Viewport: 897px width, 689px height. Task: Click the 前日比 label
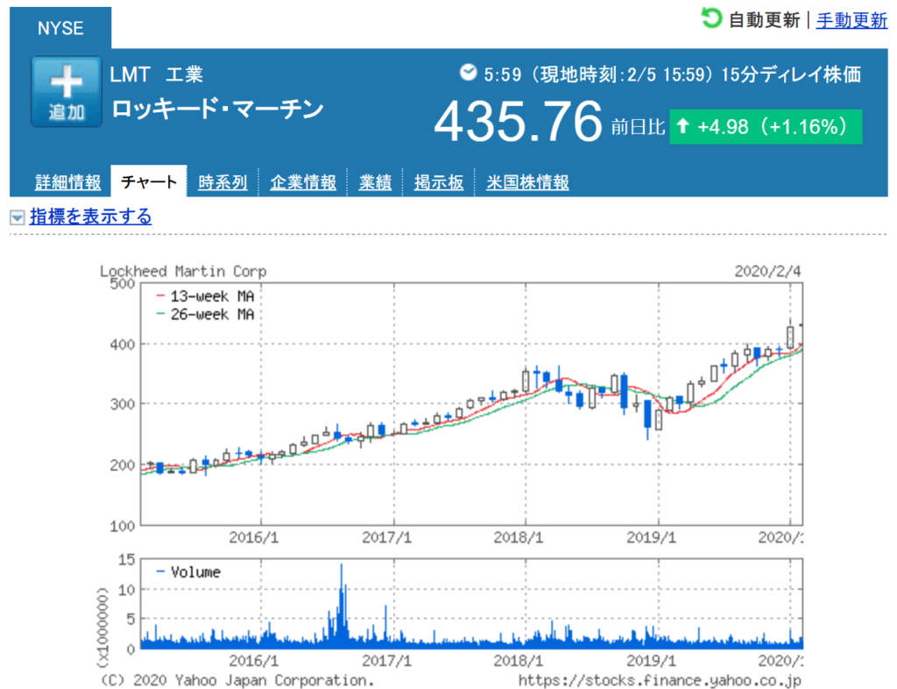click(638, 126)
